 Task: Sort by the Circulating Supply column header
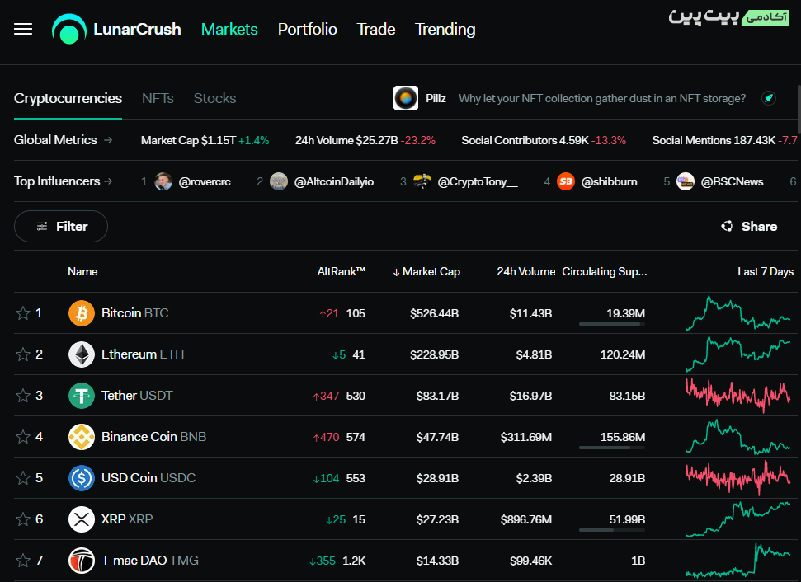pos(605,271)
